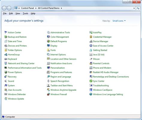
Task: Expand the arrow after Control Panel breadcrumb
Action: pyautogui.click(x=36, y=8)
